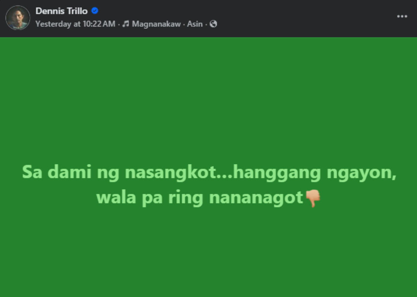This screenshot has width=417, height=297.
Task: Open the post options via the three-dot icon
Action: pyautogui.click(x=402, y=16)
